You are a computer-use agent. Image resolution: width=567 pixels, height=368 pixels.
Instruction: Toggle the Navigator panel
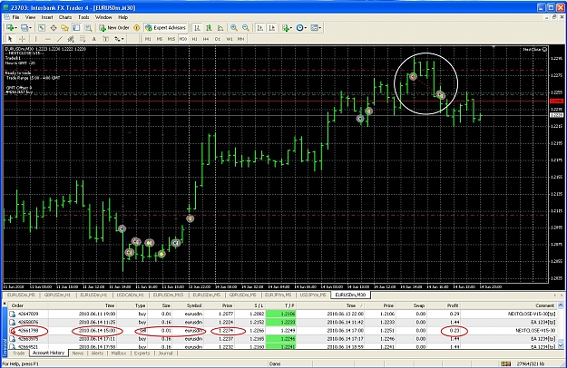click(64, 28)
